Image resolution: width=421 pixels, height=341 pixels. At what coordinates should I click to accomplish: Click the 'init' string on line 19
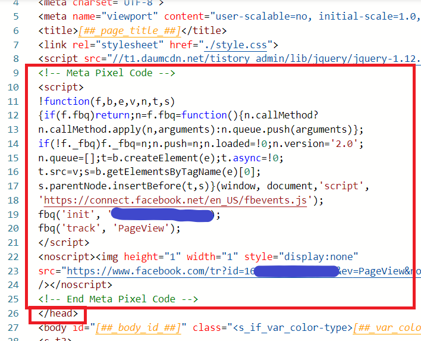[78, 214]
